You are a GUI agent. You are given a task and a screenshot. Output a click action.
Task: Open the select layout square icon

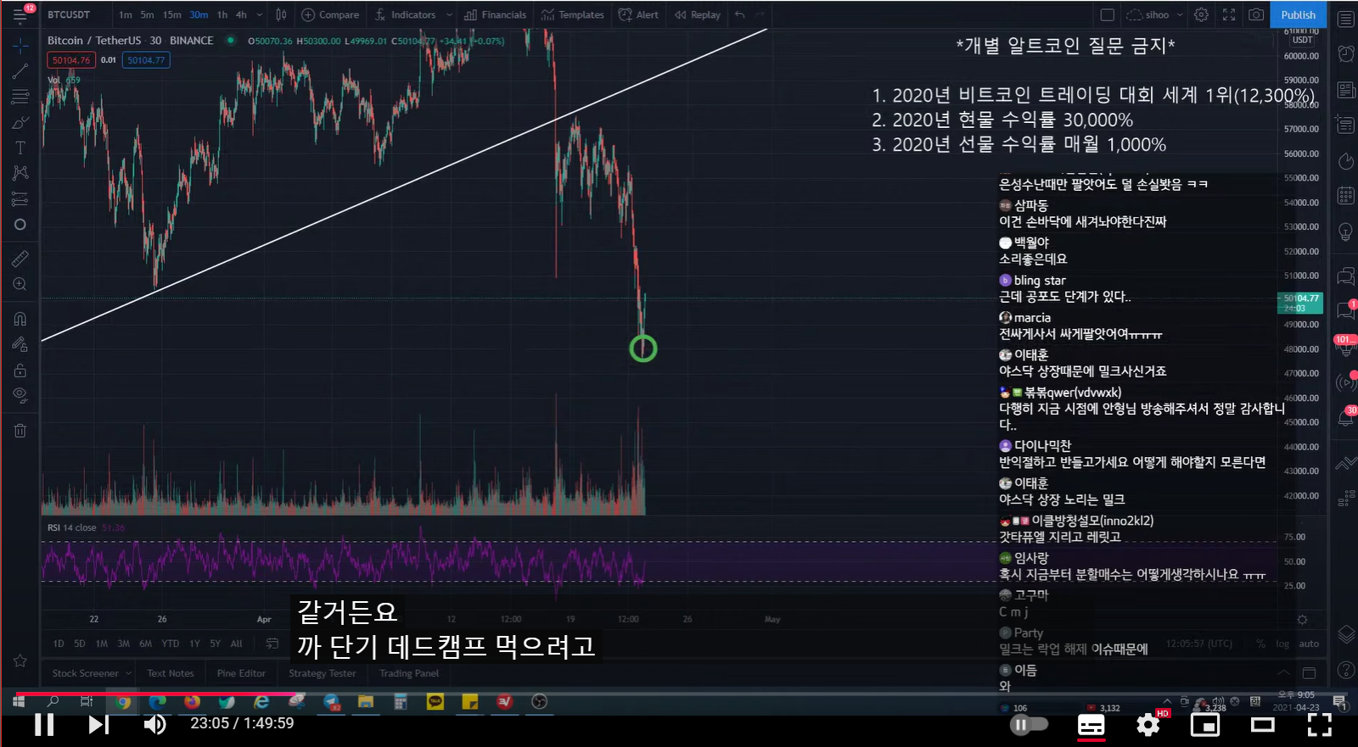1108,14
